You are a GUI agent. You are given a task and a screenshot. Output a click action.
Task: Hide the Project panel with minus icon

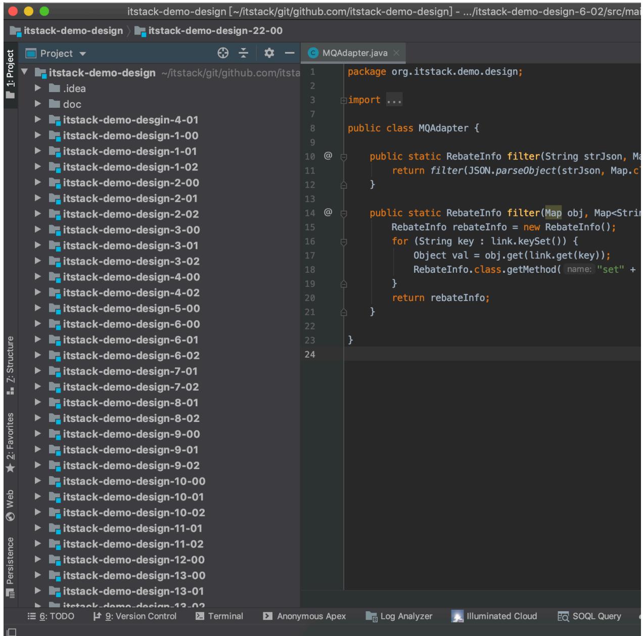(289, 53)
